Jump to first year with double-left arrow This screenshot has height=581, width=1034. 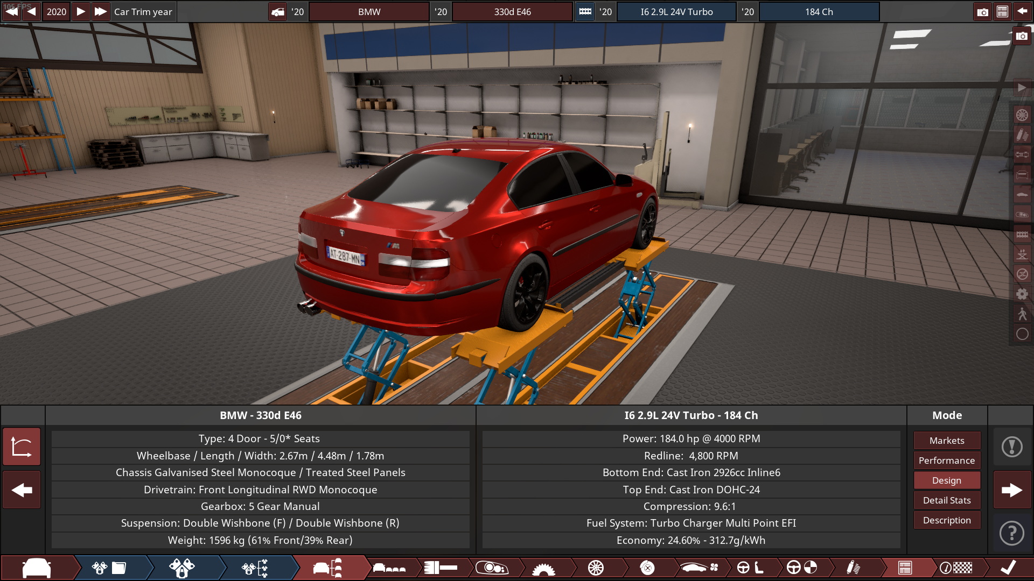click(11, 11)
